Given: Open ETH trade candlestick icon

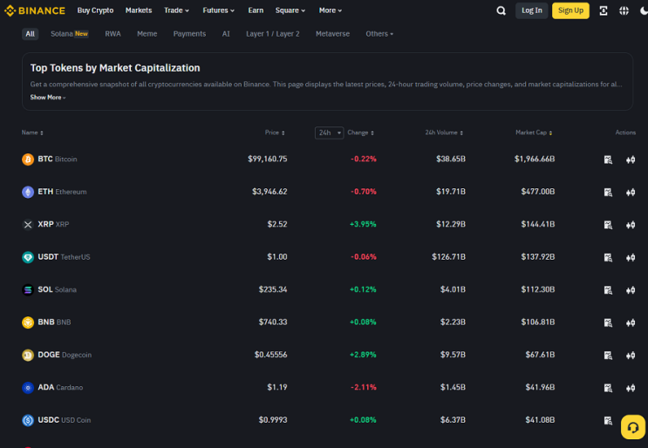Looking at the screenshot, I should pyautogui.click(x=631, y=192).
